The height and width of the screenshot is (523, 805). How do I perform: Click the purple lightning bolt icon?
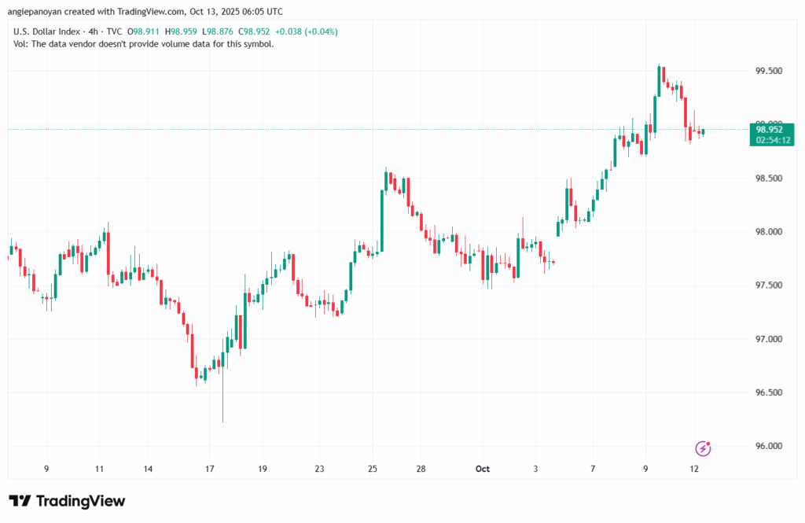click(704, 448)
